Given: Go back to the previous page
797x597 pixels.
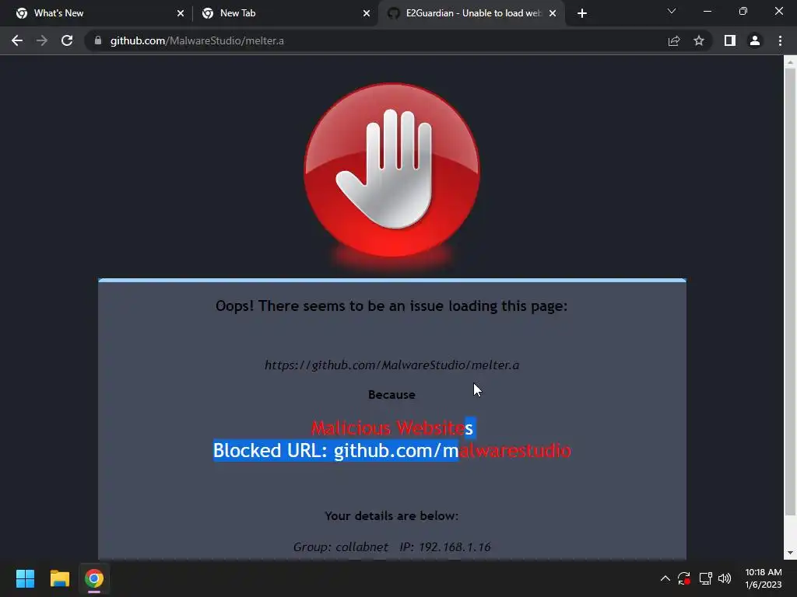Looking at the screenshot, I should tap(17, 40).
